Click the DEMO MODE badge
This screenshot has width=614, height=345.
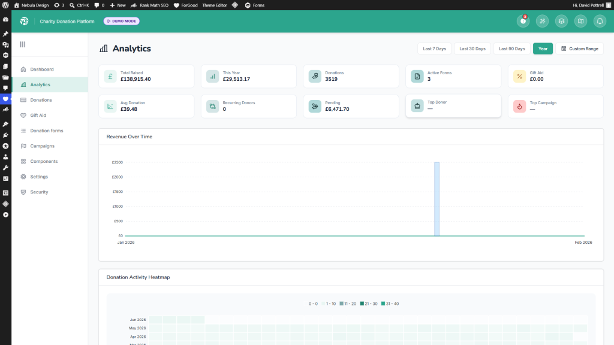pyautogui.click(x=121, y=21)
